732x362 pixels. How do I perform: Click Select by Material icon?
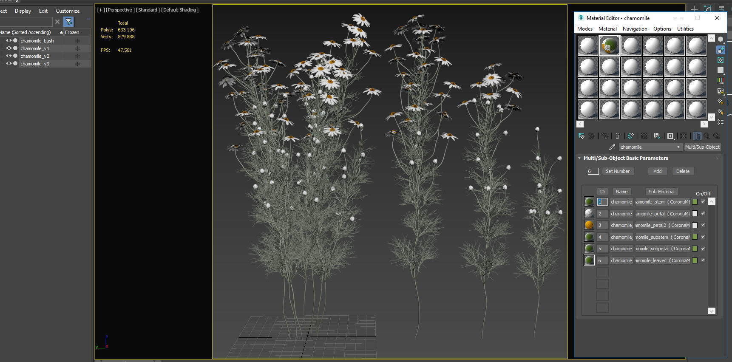[x=721, y=111]
